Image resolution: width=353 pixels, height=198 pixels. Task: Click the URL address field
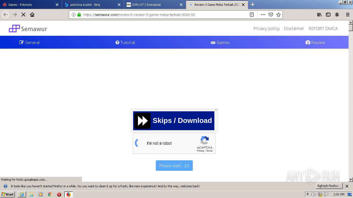tap(165, 15)
